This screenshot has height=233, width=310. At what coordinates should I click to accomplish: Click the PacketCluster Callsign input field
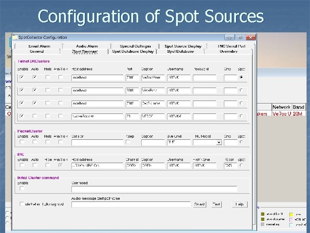pyautogui.click(x=97, y=142)
